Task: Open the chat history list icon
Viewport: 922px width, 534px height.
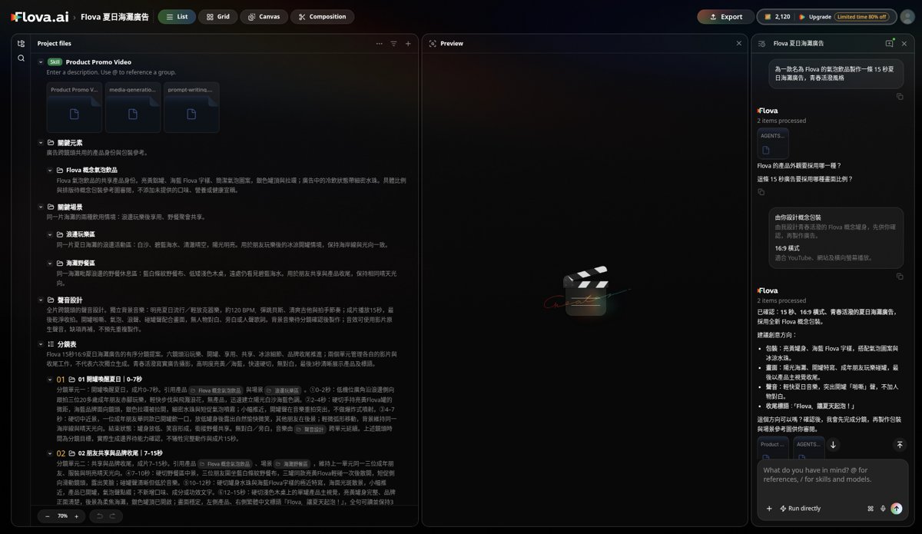Action: [x=762, y=44]
